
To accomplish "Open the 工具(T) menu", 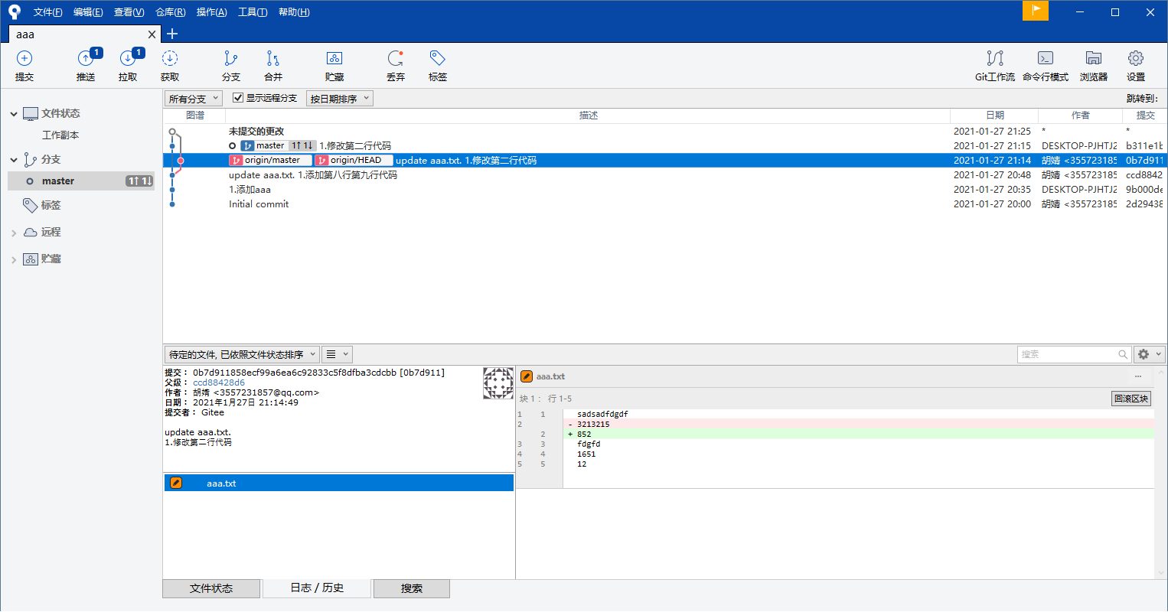I will [x=253, y=12].
